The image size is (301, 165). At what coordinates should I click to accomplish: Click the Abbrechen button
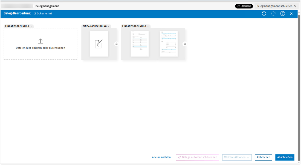pyautogui.click(x=263, y=157)
